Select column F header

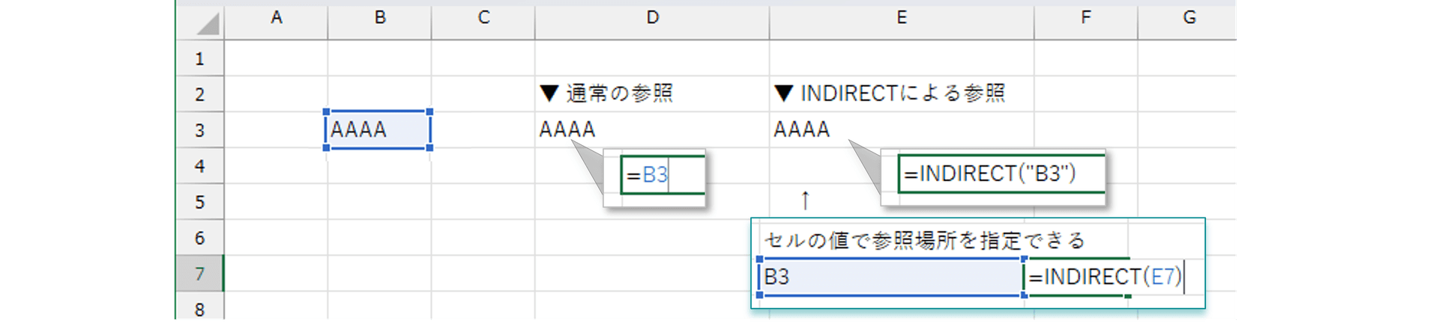point(1086,18)
